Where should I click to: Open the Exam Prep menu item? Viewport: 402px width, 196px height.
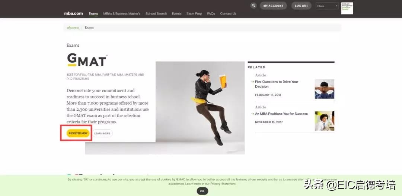[x=194, y=13]
